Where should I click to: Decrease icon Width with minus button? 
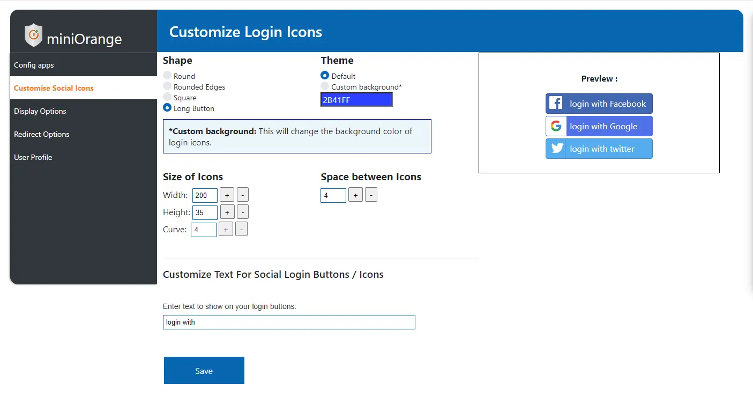[243, 195]
